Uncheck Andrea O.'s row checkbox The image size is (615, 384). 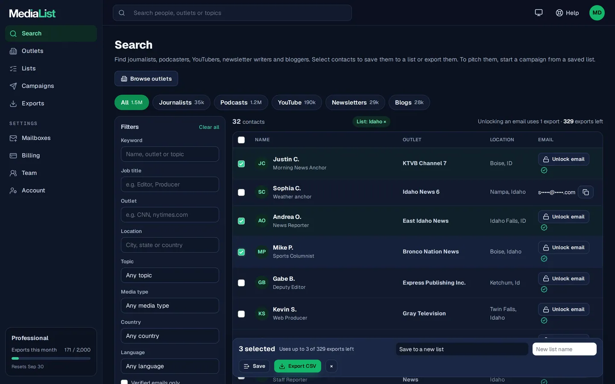[x=241, y=221]
